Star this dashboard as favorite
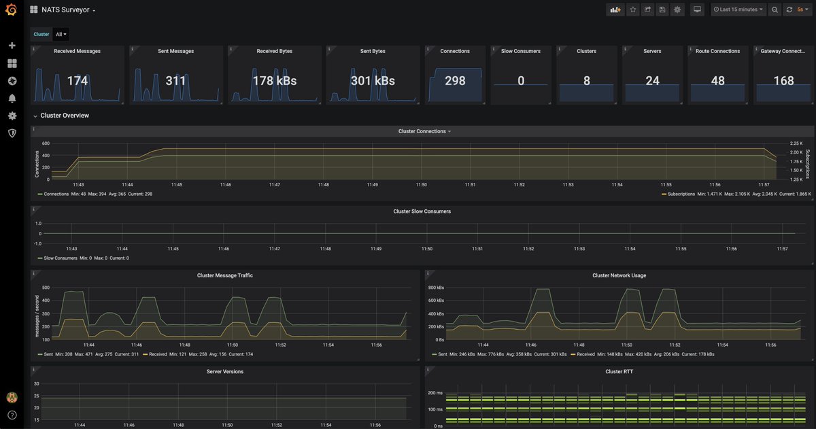Viewport: 816px width, 429px height. (x=633, y=10)
